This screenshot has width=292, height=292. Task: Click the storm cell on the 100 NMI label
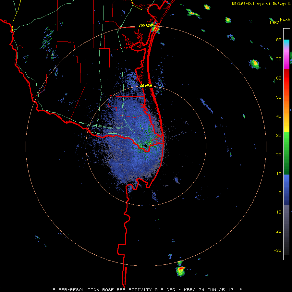pos(155,28)
